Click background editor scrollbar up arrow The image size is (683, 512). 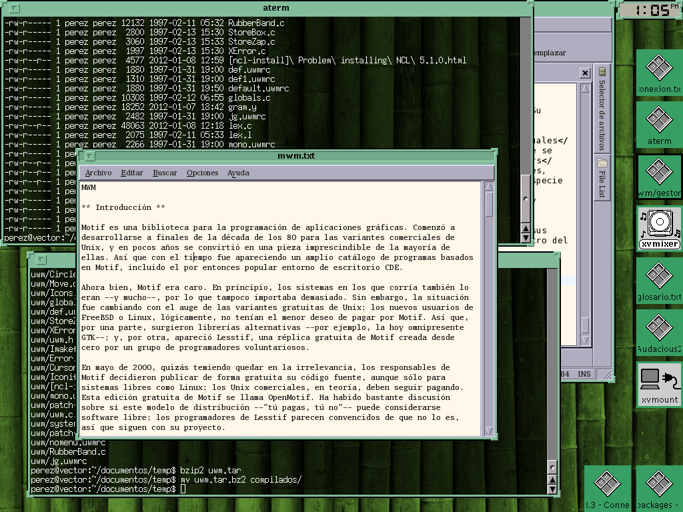[x=585, y=89]
